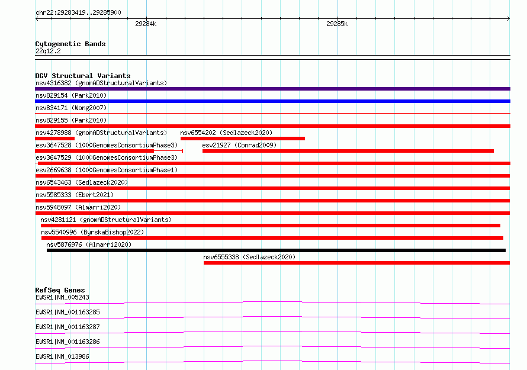527x370 pixels.
Task: Click the nsv6543463 (Sedlazeck2020) label
Action: click(82, 182)
